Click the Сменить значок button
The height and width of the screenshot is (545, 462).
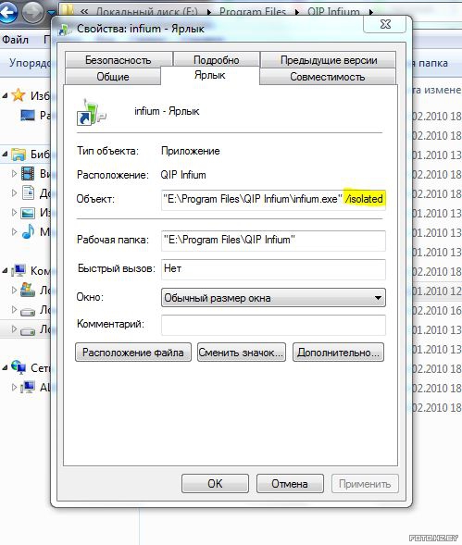[242, 353]
